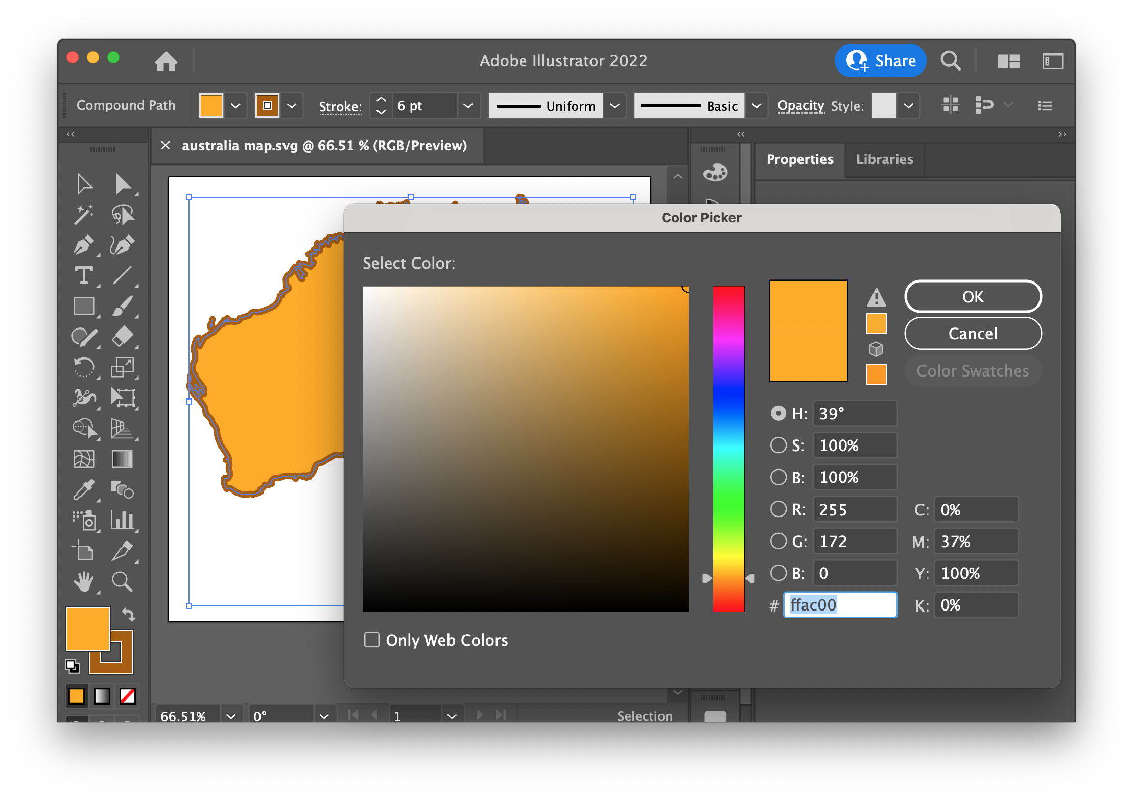The image size is (1133, 798).
Task: Pick the Eyedropper tool
Action: click(x=83, y=490)
